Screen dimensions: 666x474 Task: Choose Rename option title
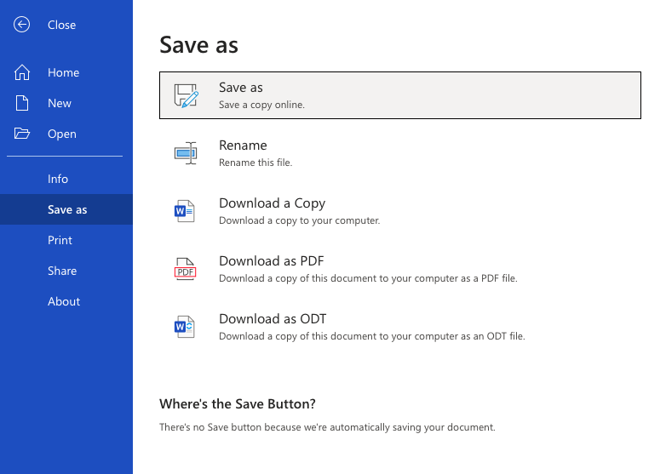[x=243, y=146]
